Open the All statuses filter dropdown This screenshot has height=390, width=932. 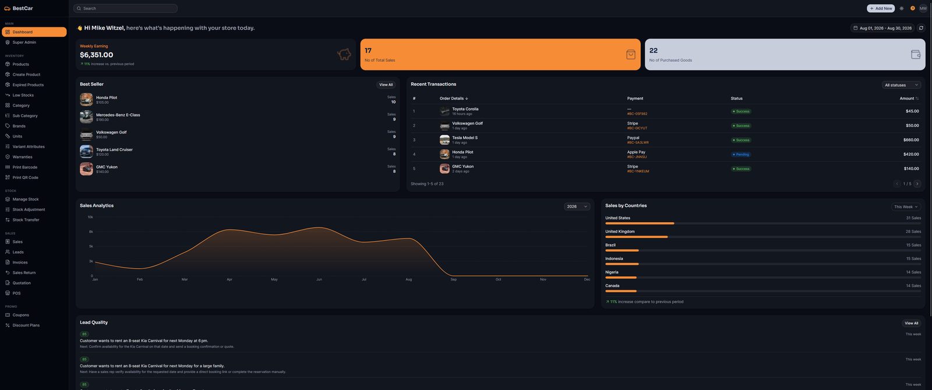pos(901,85)
